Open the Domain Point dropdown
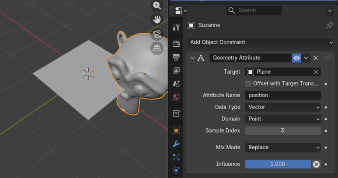This screenshot has width=338, height=178. [283, 119]
